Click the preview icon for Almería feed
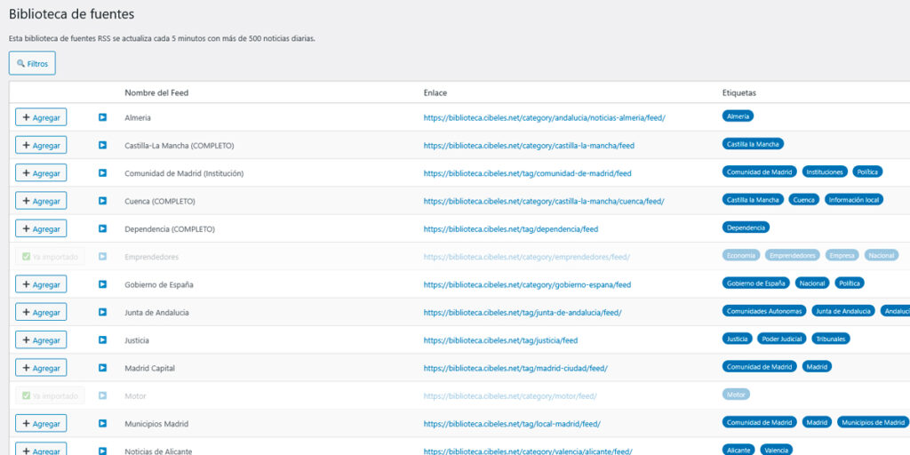Screen dimensions: 910x455 (102, 117)
